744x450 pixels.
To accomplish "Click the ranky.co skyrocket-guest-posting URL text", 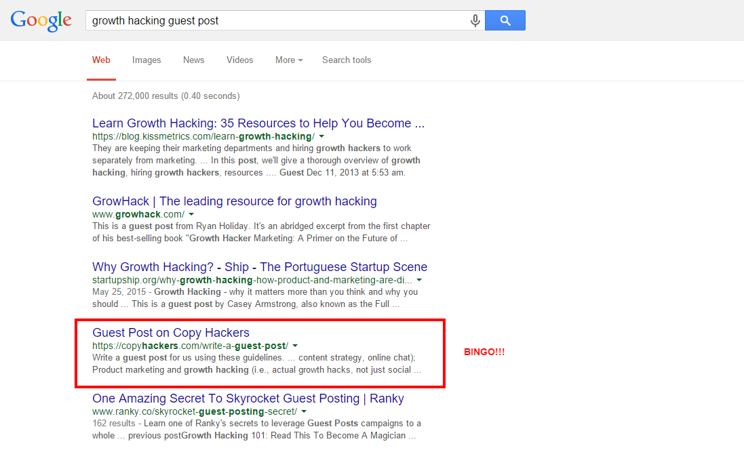I will click(195, 411).
